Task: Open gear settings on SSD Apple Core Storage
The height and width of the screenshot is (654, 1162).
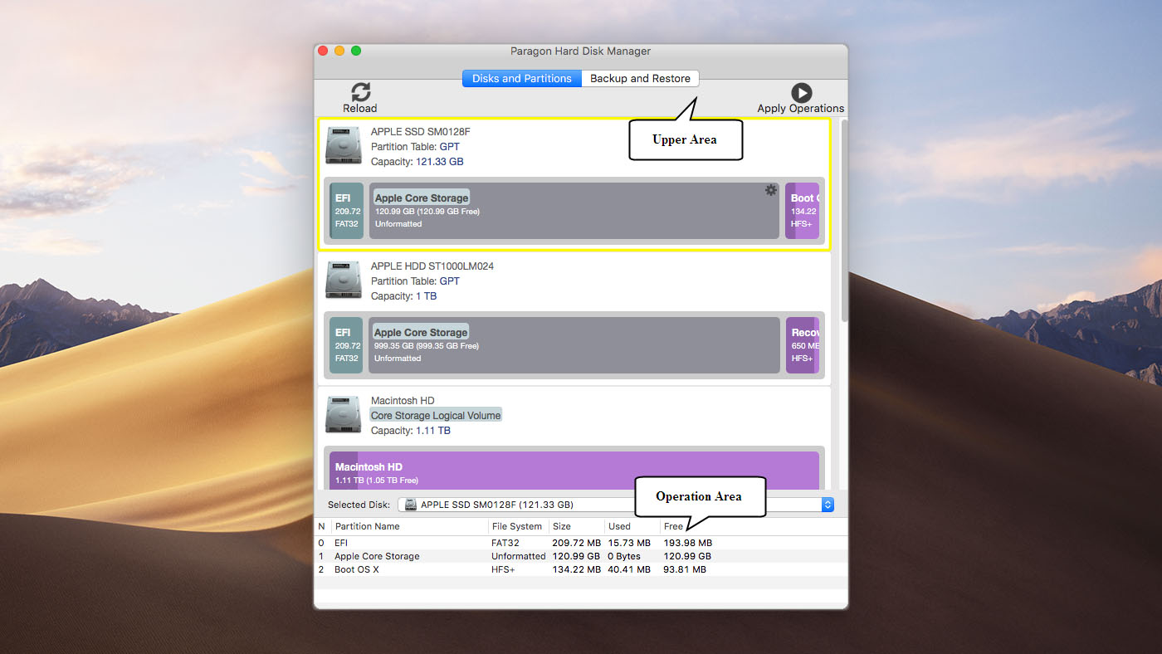Action: (x=771, y=190)
